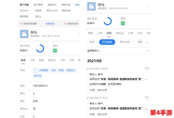The height and width of the screenshot is (118, 174).
Task: Click the 私域 tag
Action: pos(61,70)
